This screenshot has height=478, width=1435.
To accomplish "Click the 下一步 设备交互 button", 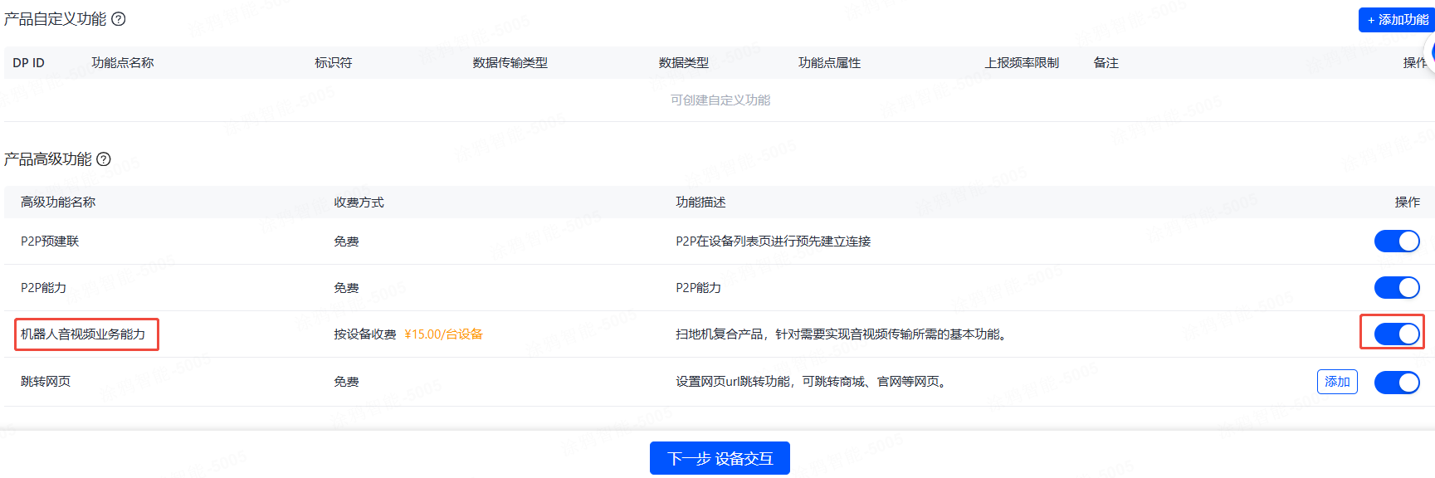I will [720, 458].
